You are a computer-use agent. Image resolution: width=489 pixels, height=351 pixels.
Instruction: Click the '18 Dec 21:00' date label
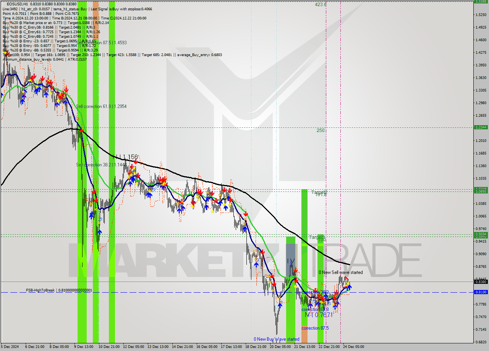pyautogui.click(x=256, y=347)
